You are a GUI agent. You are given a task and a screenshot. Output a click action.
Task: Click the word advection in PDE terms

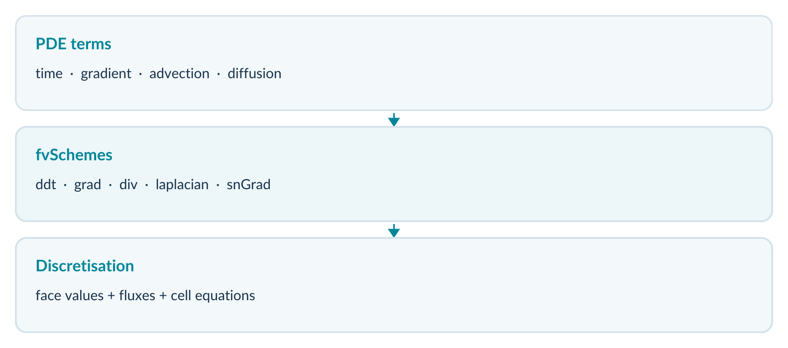coord(179,74)
